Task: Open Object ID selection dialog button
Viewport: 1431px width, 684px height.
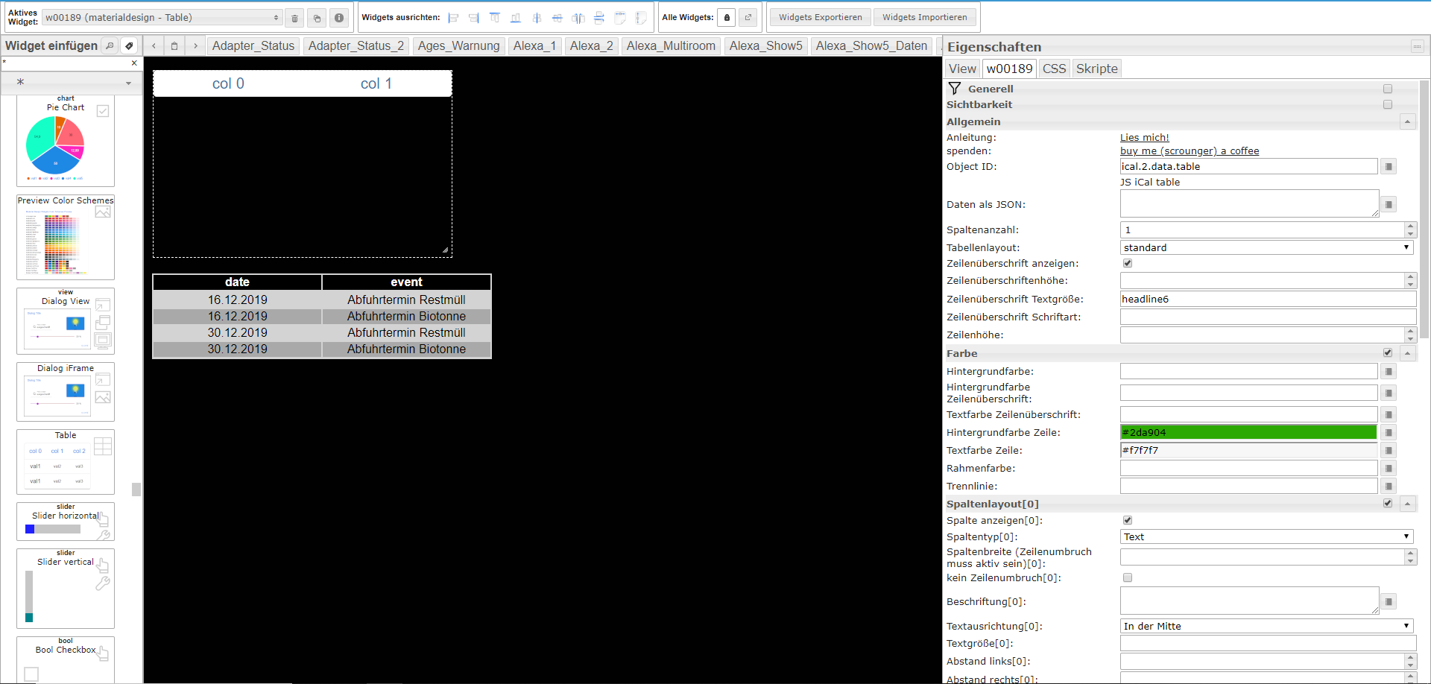Action: tap(1389, 166)
